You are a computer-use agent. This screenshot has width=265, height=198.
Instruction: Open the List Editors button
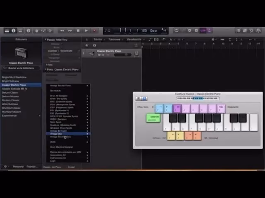point(238,31)
